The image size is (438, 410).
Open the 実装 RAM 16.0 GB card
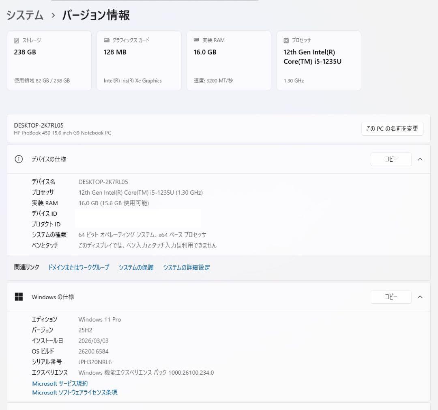pos(229,61)
